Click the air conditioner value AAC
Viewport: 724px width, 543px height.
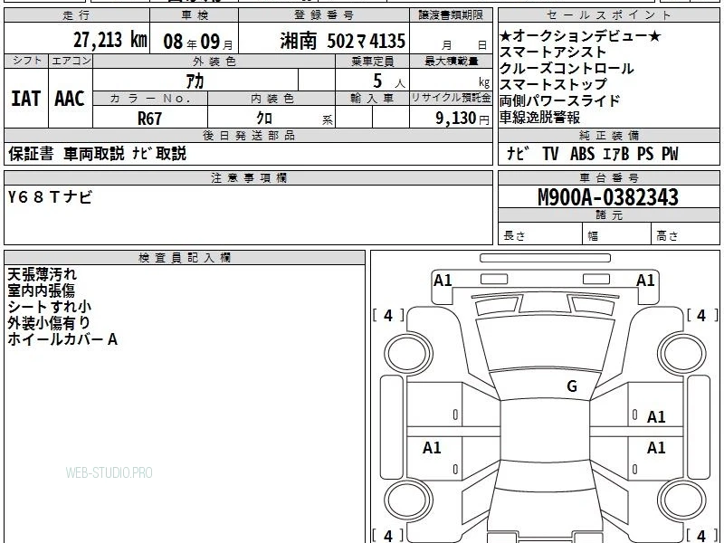70,99
